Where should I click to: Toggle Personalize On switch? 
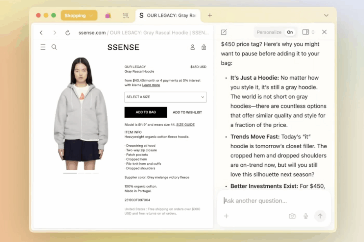[290, 32]
